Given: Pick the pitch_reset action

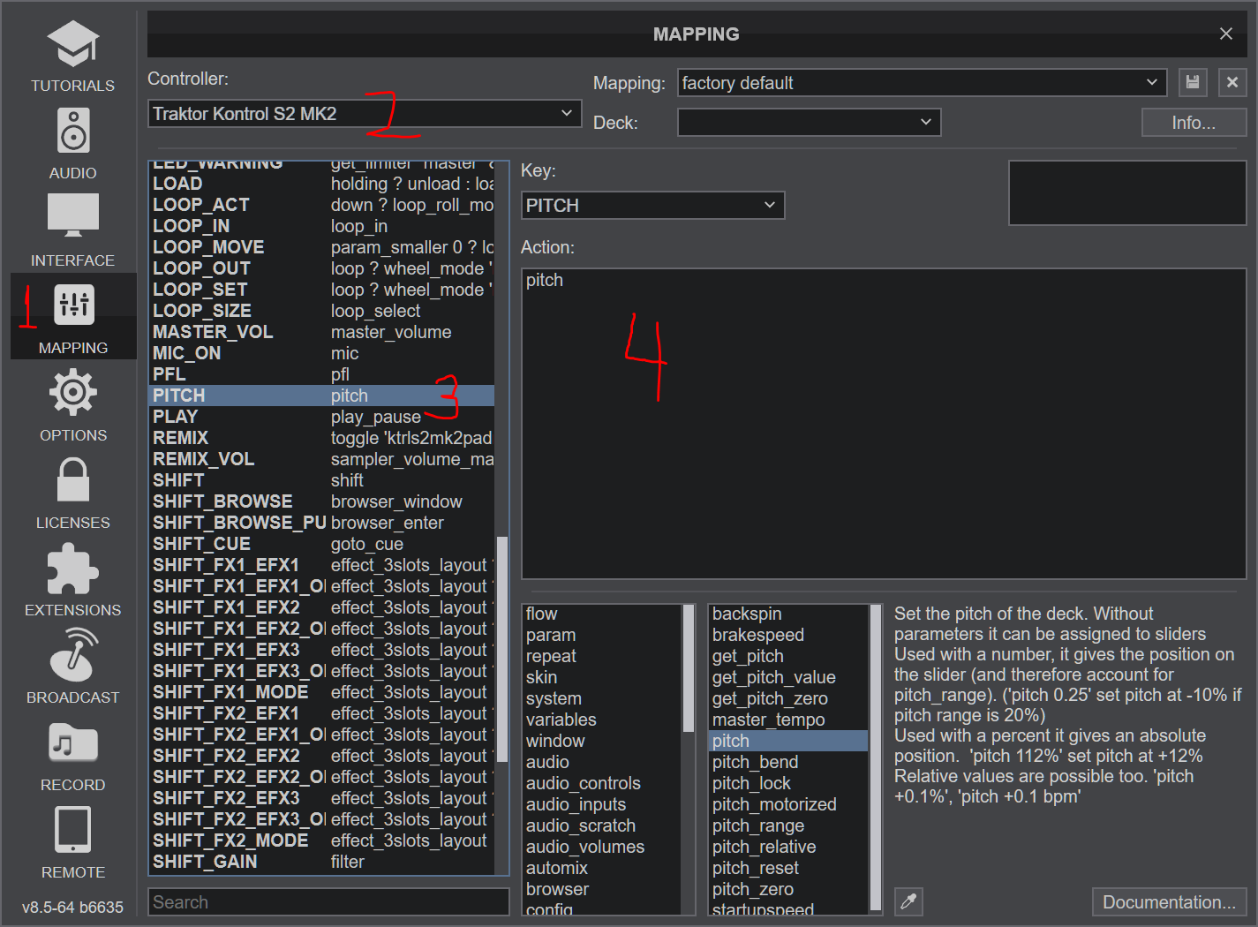Looking at the screenshot, I should 789,868.
